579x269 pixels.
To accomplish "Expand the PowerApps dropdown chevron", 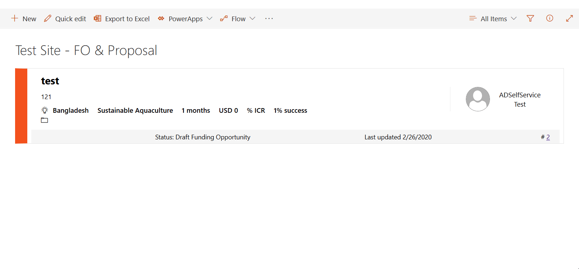I will [210, 19].
